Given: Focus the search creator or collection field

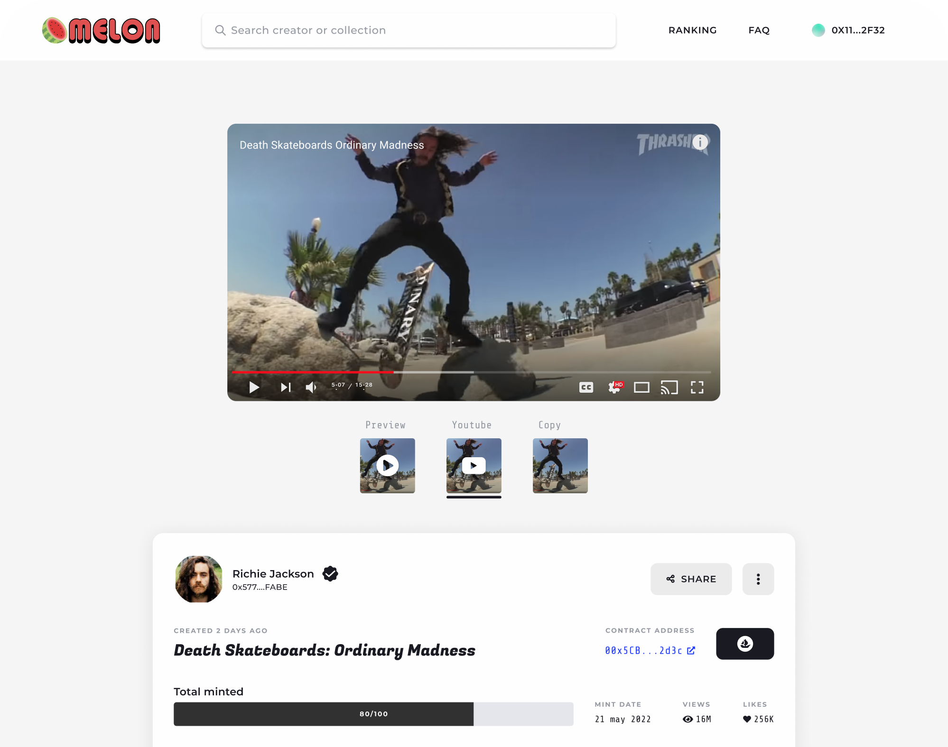Looking at the screenshot, I should click(x=408, y=30).
